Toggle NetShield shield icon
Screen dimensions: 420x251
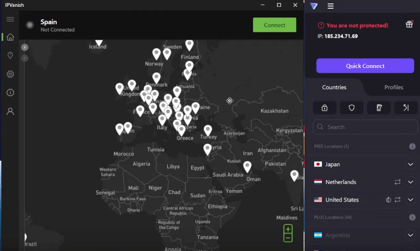pos(352,108)
